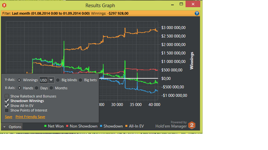The image size is (268, 150).
Task: Select the Big blinds radio button
Action: pyautogui.click(x=58, y=80)
